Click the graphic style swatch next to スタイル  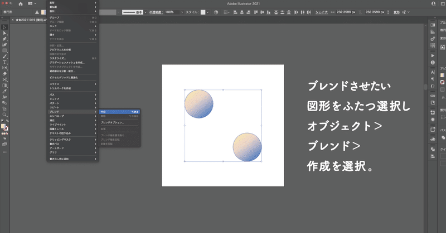(203, 12)
